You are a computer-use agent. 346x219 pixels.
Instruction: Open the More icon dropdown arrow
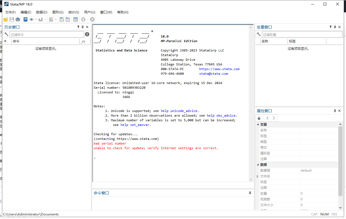pos(88,19)
